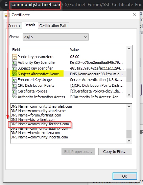The height and width of the screenshot is (185, 143).
Task: Select the Certificate Policies icon
Action: tap(15, 91)
